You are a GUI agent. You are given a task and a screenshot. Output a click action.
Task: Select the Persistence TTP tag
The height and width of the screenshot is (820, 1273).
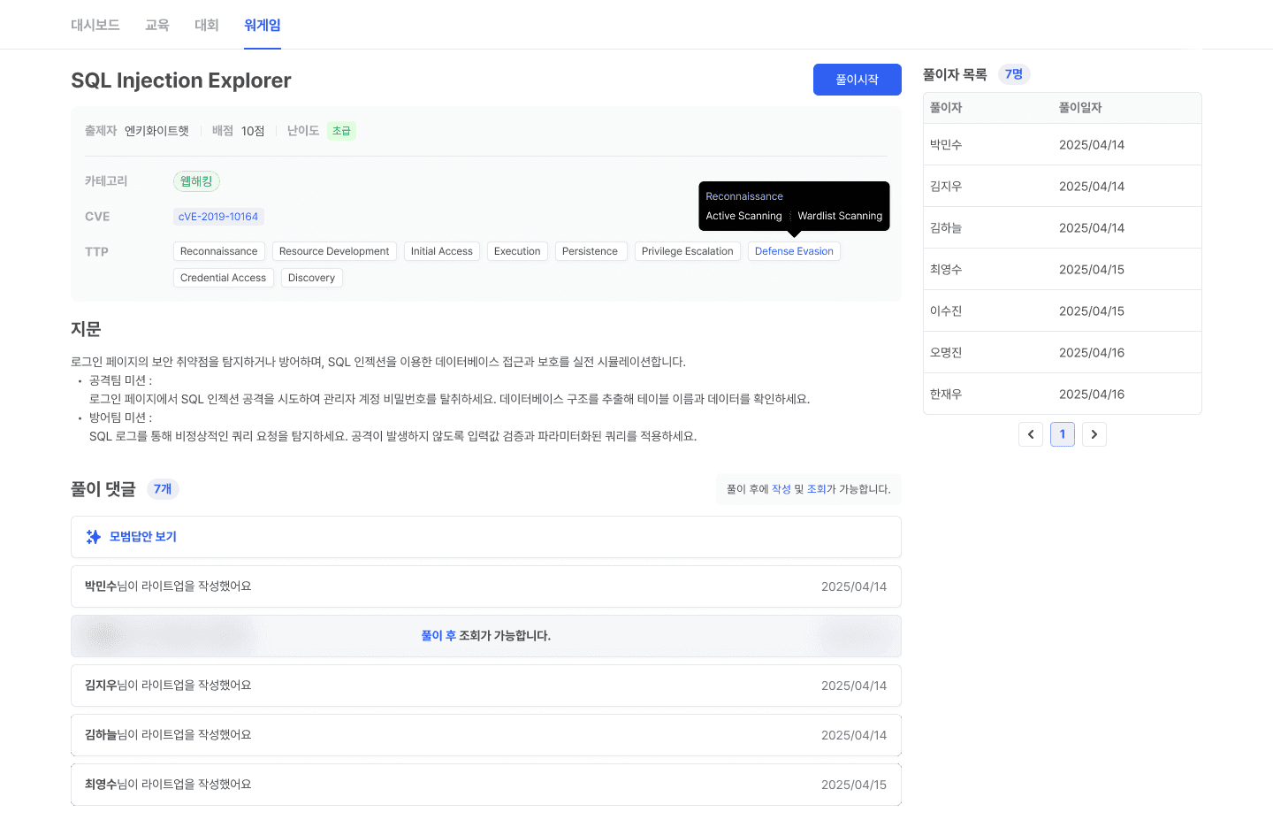591,251
